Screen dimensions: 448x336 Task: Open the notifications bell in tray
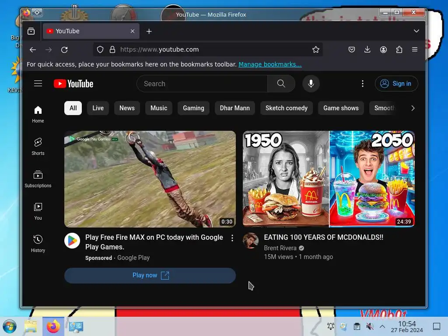[x=331, y=326]
